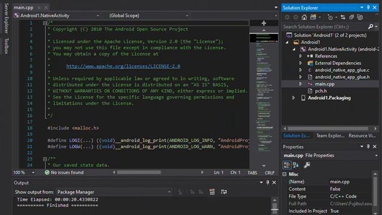The height and width of the screenshot is (215, 382).
Task: Collapse the Android1.NativeActivity project node
Action: tap(294, 49)
